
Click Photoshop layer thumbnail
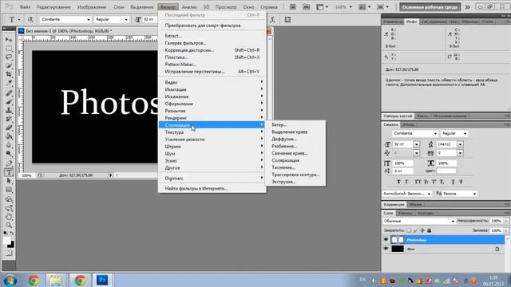(x=398, y=240)
